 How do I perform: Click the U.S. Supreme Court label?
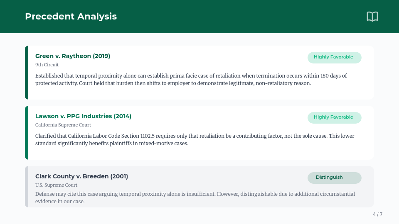point(56,185)
